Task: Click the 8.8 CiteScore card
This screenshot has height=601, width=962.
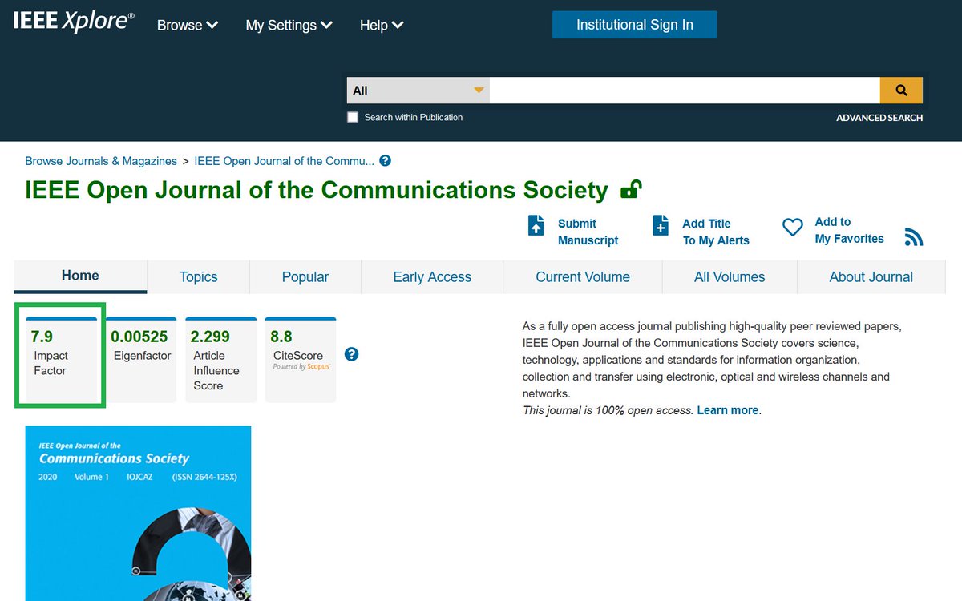Action: tap(301, 359)
